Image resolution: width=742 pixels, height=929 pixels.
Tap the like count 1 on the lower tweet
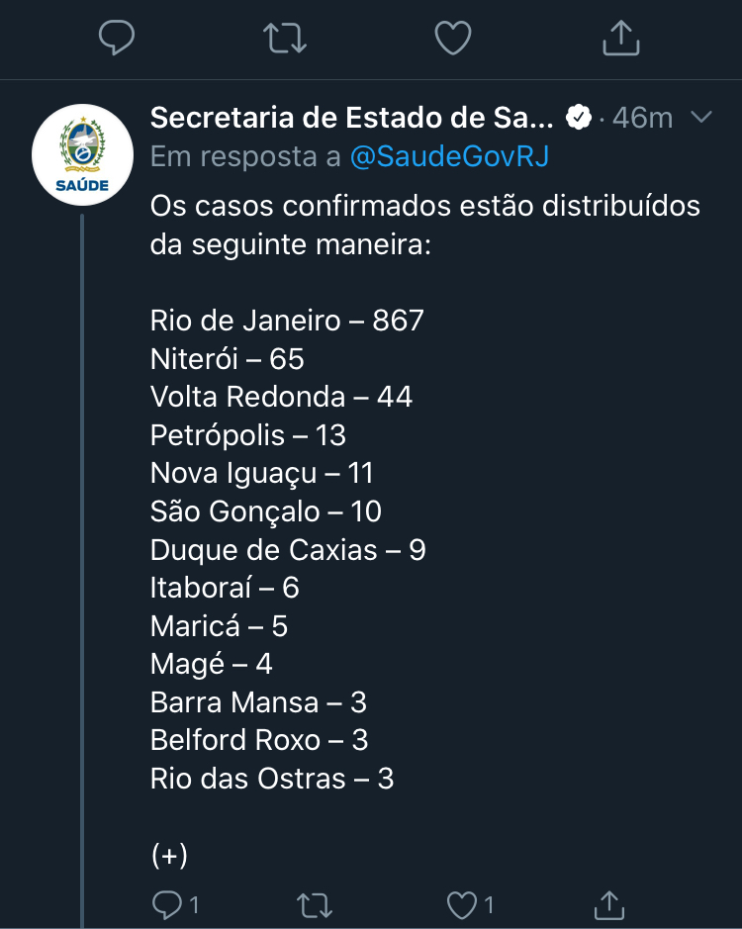pyautogui.click(x=489, y=905)
